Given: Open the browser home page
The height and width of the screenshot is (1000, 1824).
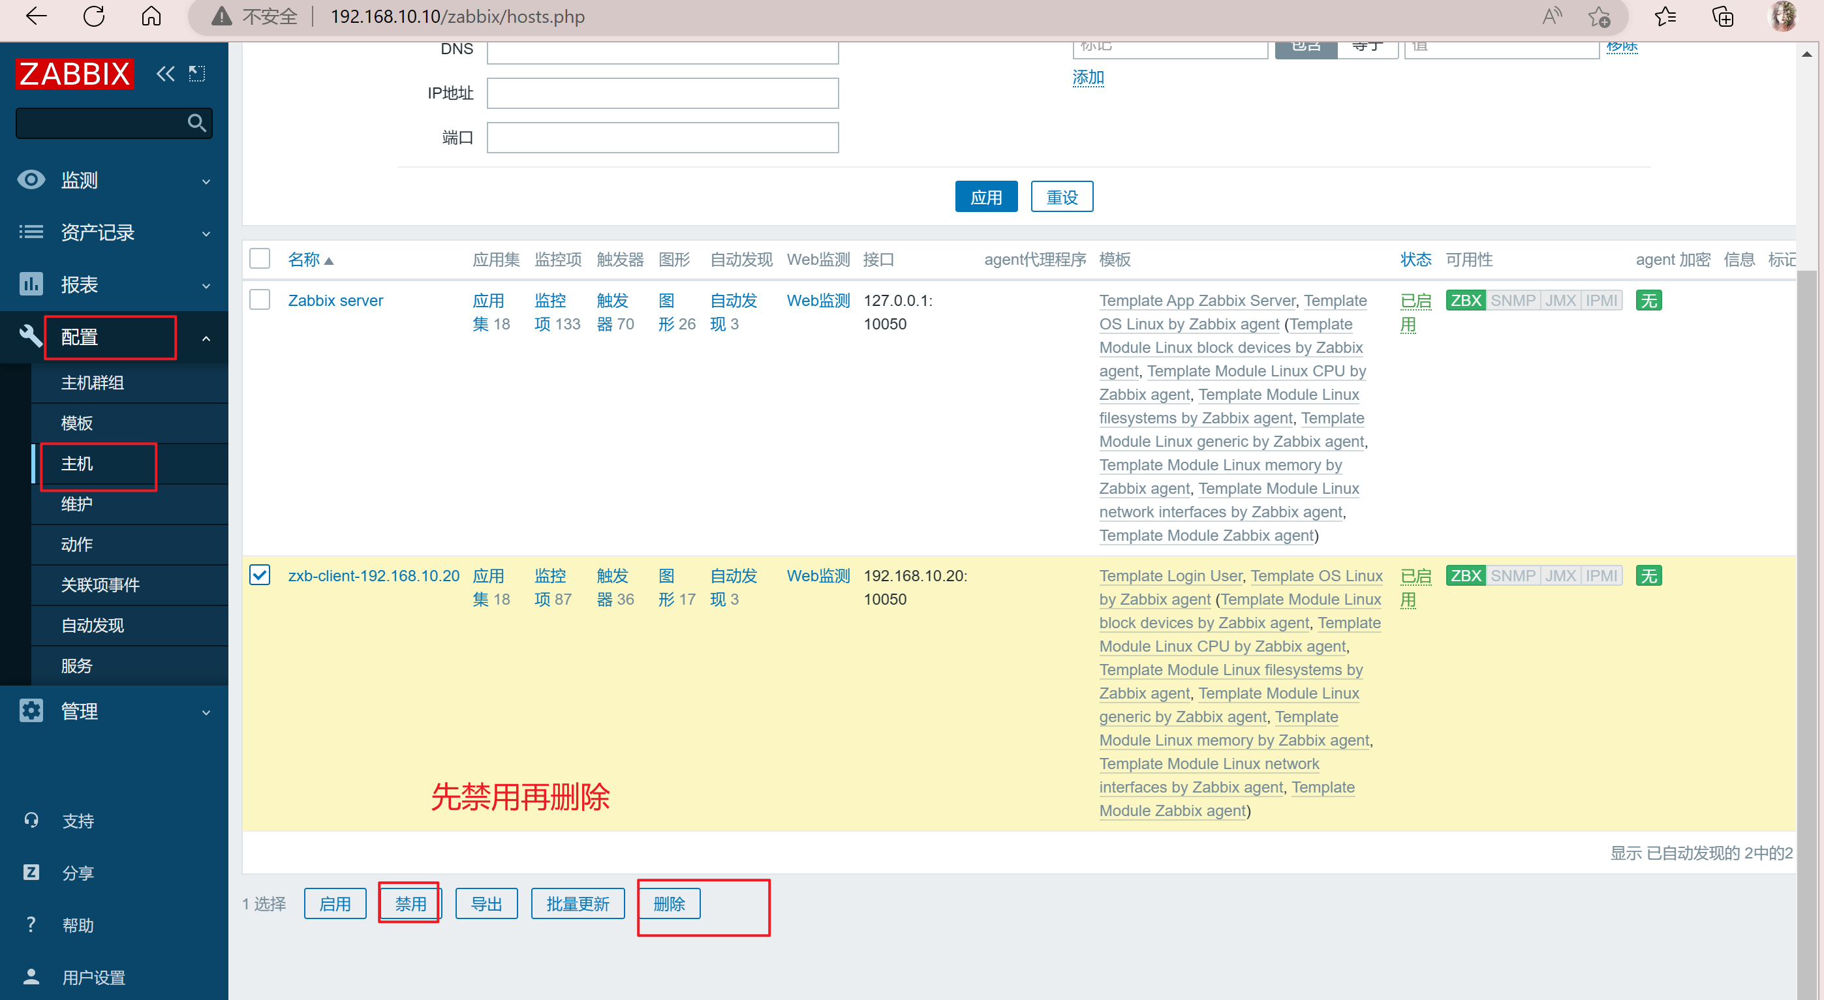Looking at the screenshot, I should [x=151, y=16].
